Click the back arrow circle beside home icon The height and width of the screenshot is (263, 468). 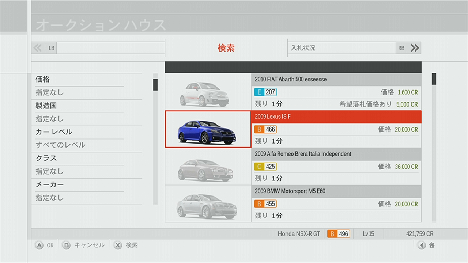(422, 245)
